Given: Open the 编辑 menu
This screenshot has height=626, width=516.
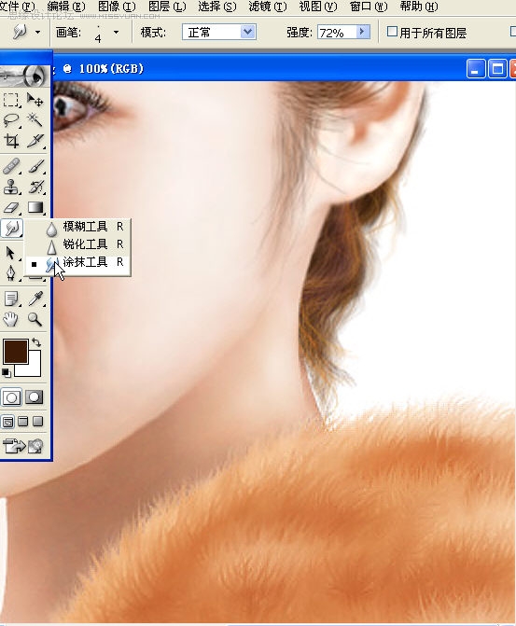Looking at the screenshot, I should point(66,7).
